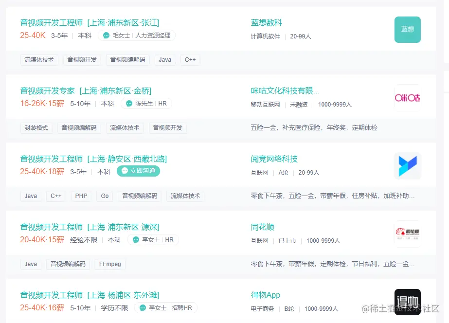Click C++ tag in 阅竞网络科技 row

[56, 196]
